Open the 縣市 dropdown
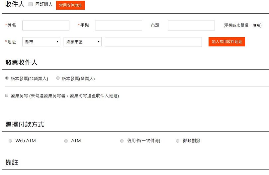Viewport: 269px width, 175px height. click(41, 42)
